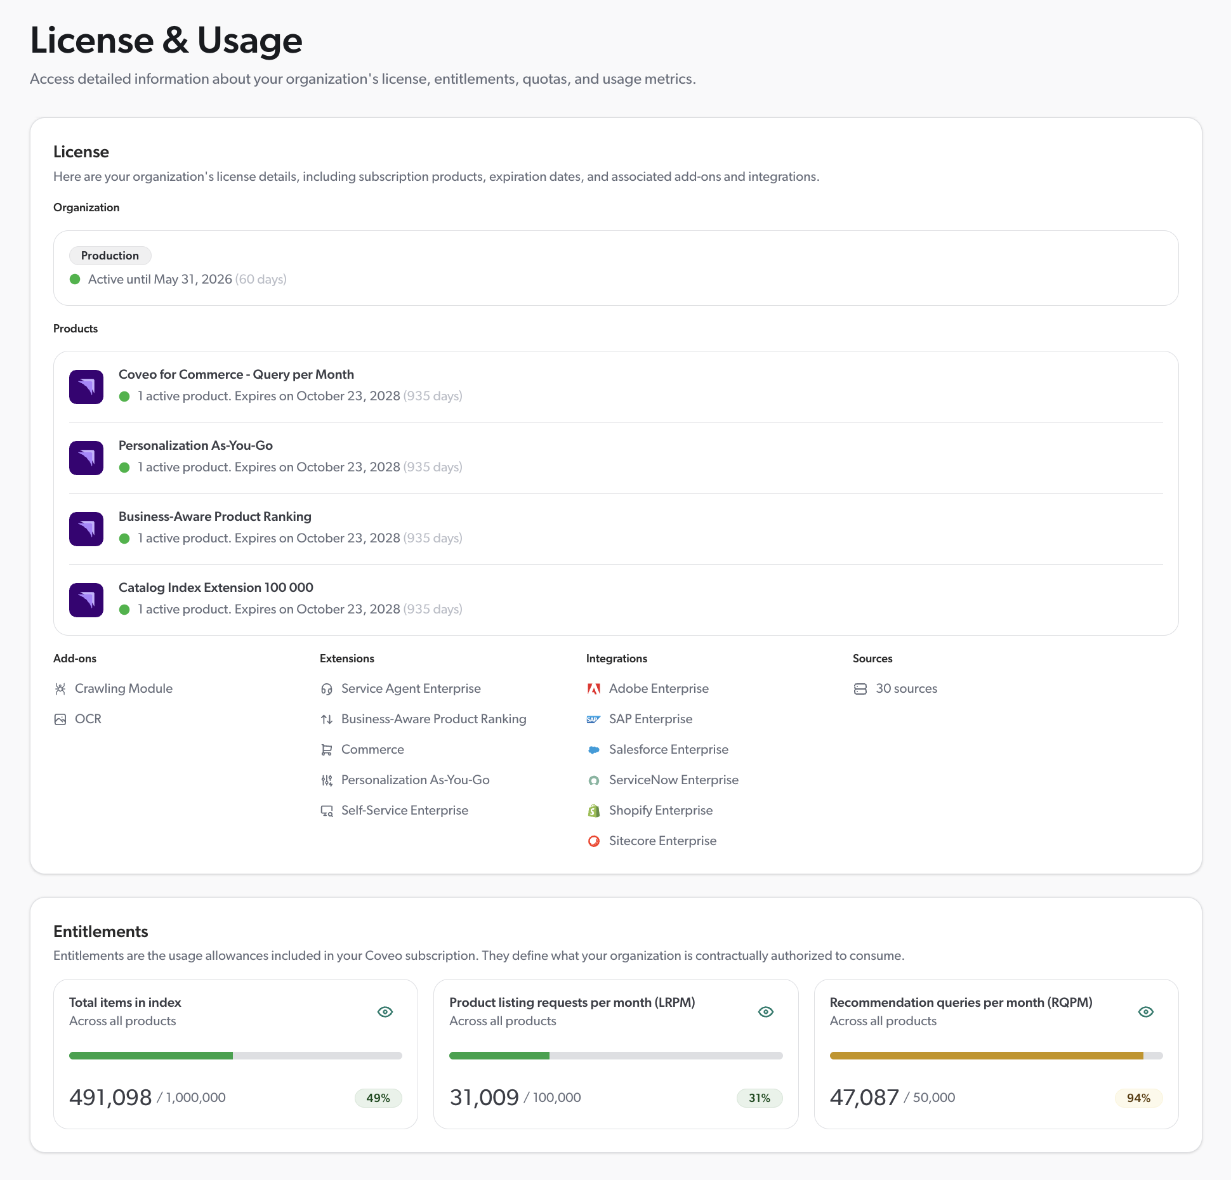Toggle the eye on Product listing requests card

(765, 1012)
